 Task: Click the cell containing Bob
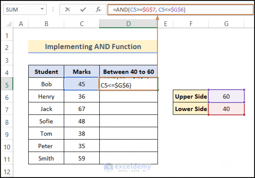(46, 84)
